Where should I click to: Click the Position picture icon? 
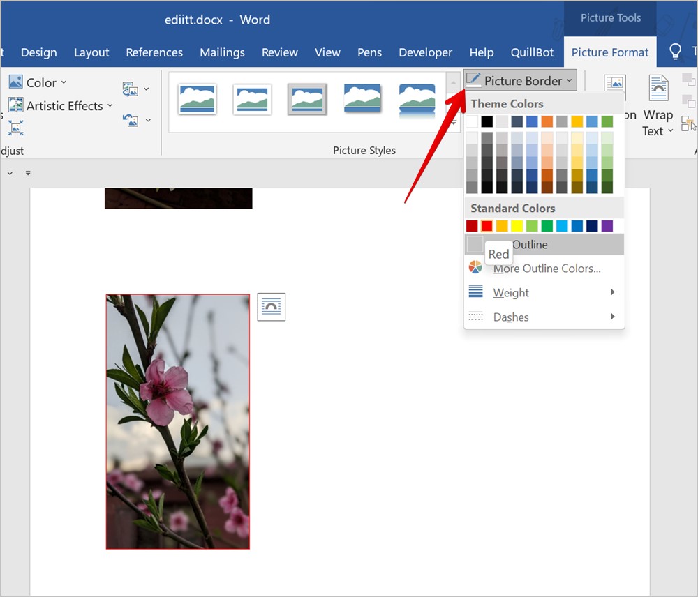[x=615, y=82]
